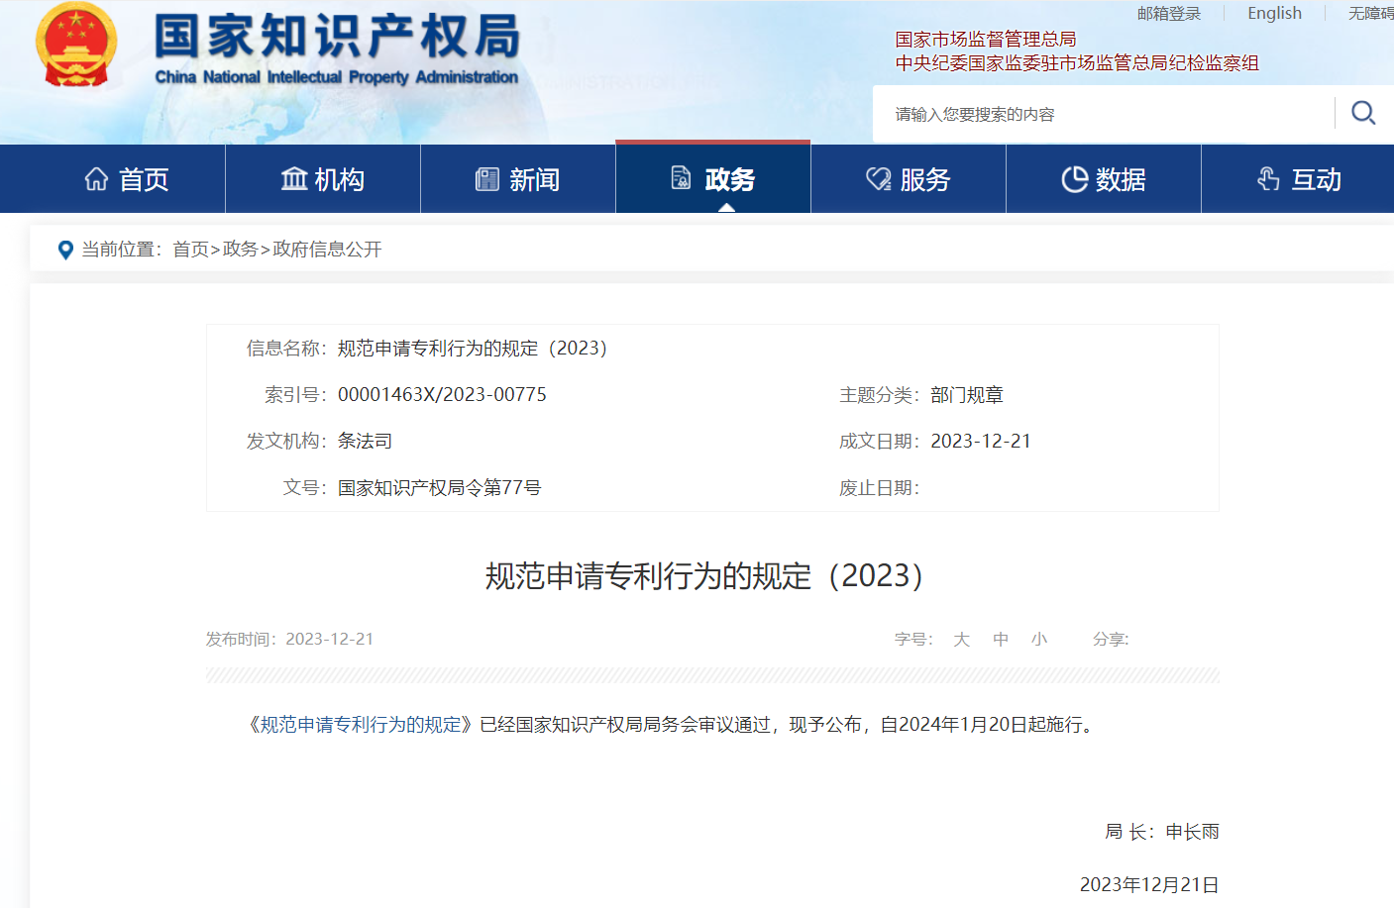Image resolution: width=1394 pixels, height=908 pixels.
Task: Click the house icon beside 首页
Action: (x=96, y=179)
